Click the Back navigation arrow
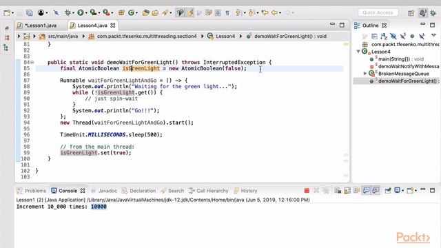Image resolution: width=441 pixels, height=248 pixels. coord(274,12)
